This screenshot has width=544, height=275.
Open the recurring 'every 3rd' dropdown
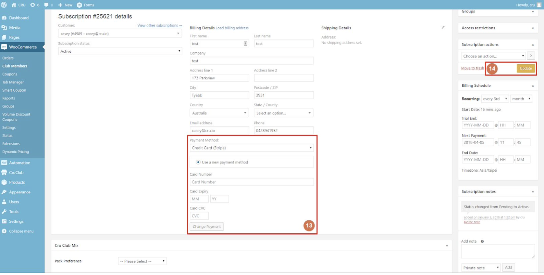[x=495, y=99]
